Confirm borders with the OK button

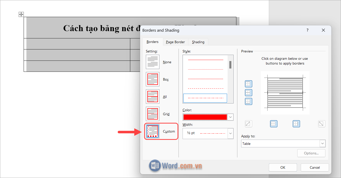283,167
